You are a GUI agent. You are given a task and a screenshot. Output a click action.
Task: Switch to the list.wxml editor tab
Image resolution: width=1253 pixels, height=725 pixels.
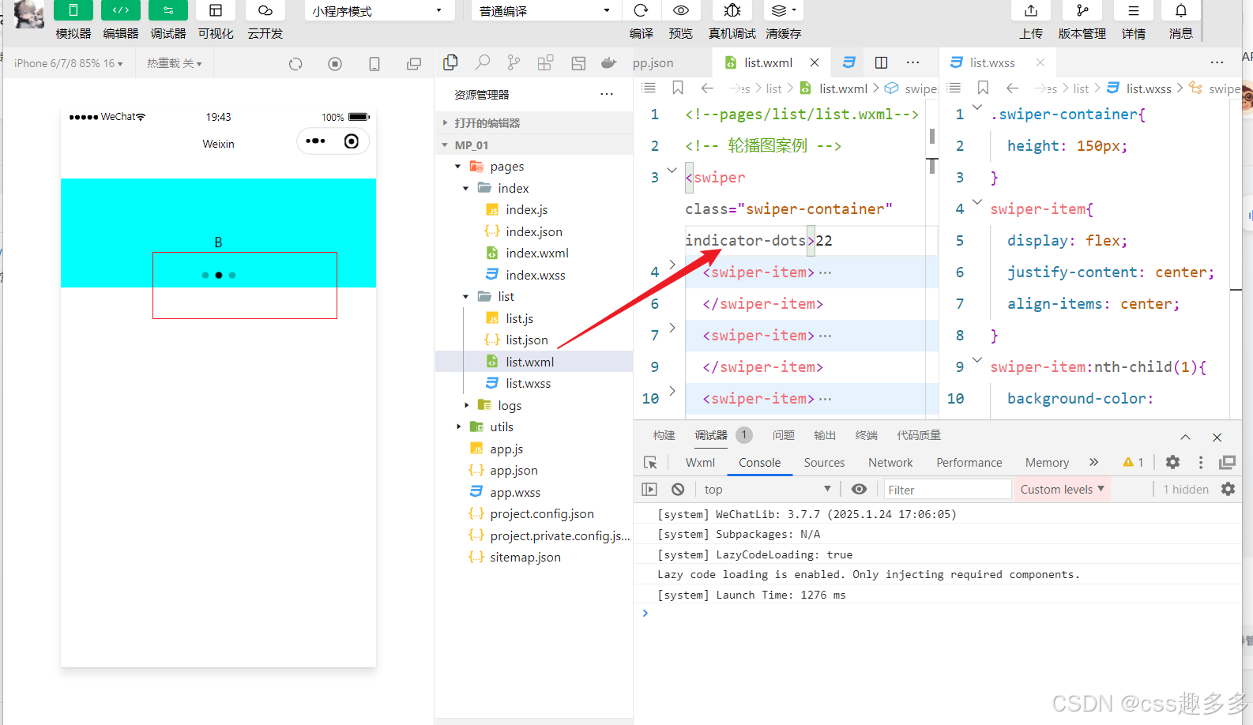[x=768, y=63]
